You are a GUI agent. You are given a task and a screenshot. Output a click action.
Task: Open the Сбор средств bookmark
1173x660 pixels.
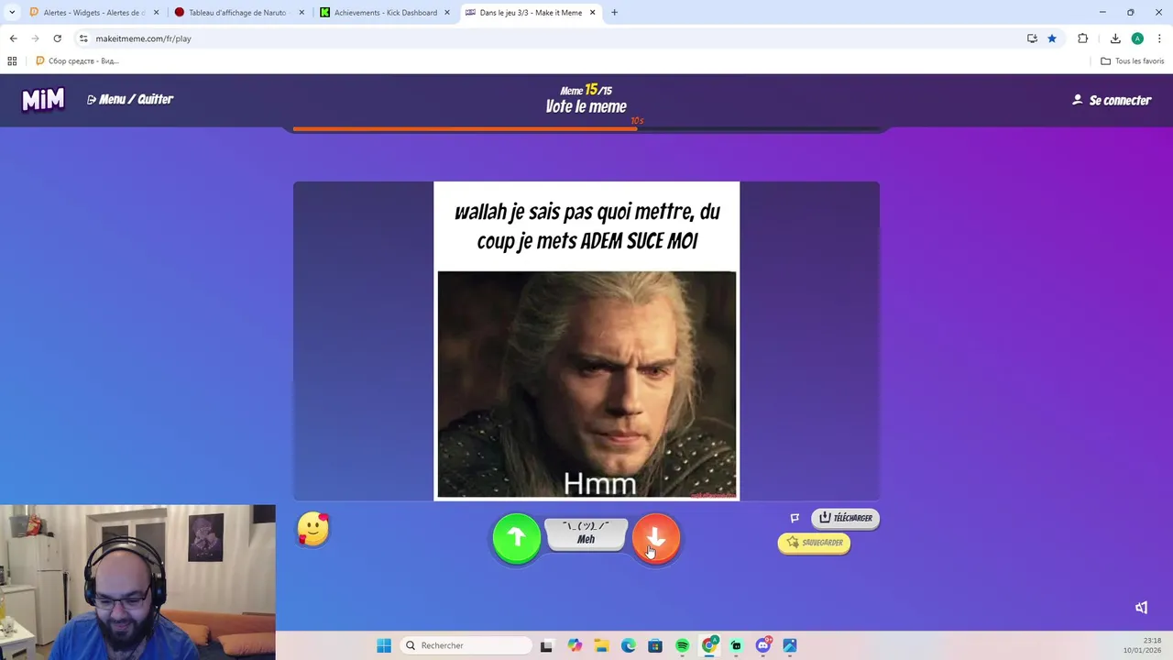coord(77,61)
